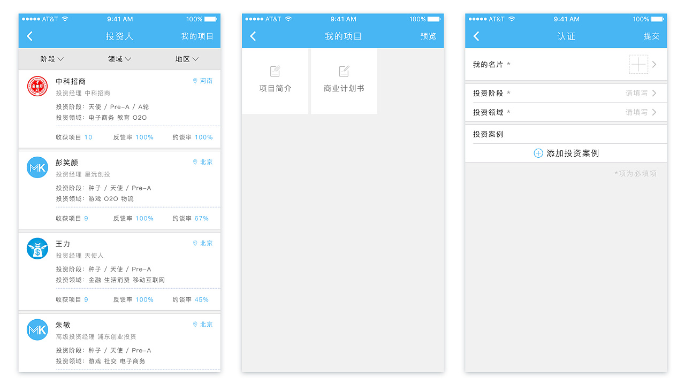Tap 收获项目 10 on 中科招商 card
685x385 pixels.
74,137
